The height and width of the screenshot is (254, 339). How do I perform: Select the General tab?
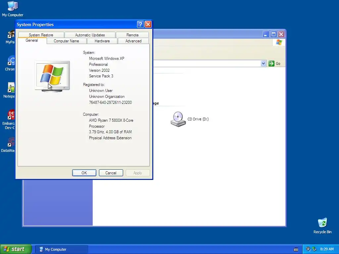(x=32, y=40)
